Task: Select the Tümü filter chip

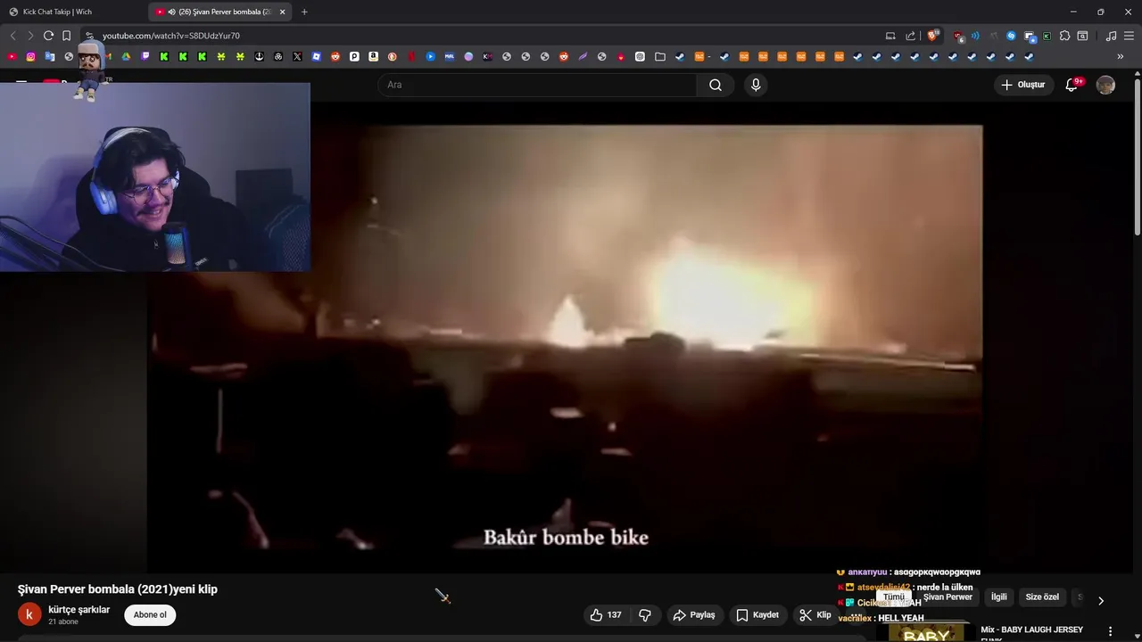Action: [894, 597]
